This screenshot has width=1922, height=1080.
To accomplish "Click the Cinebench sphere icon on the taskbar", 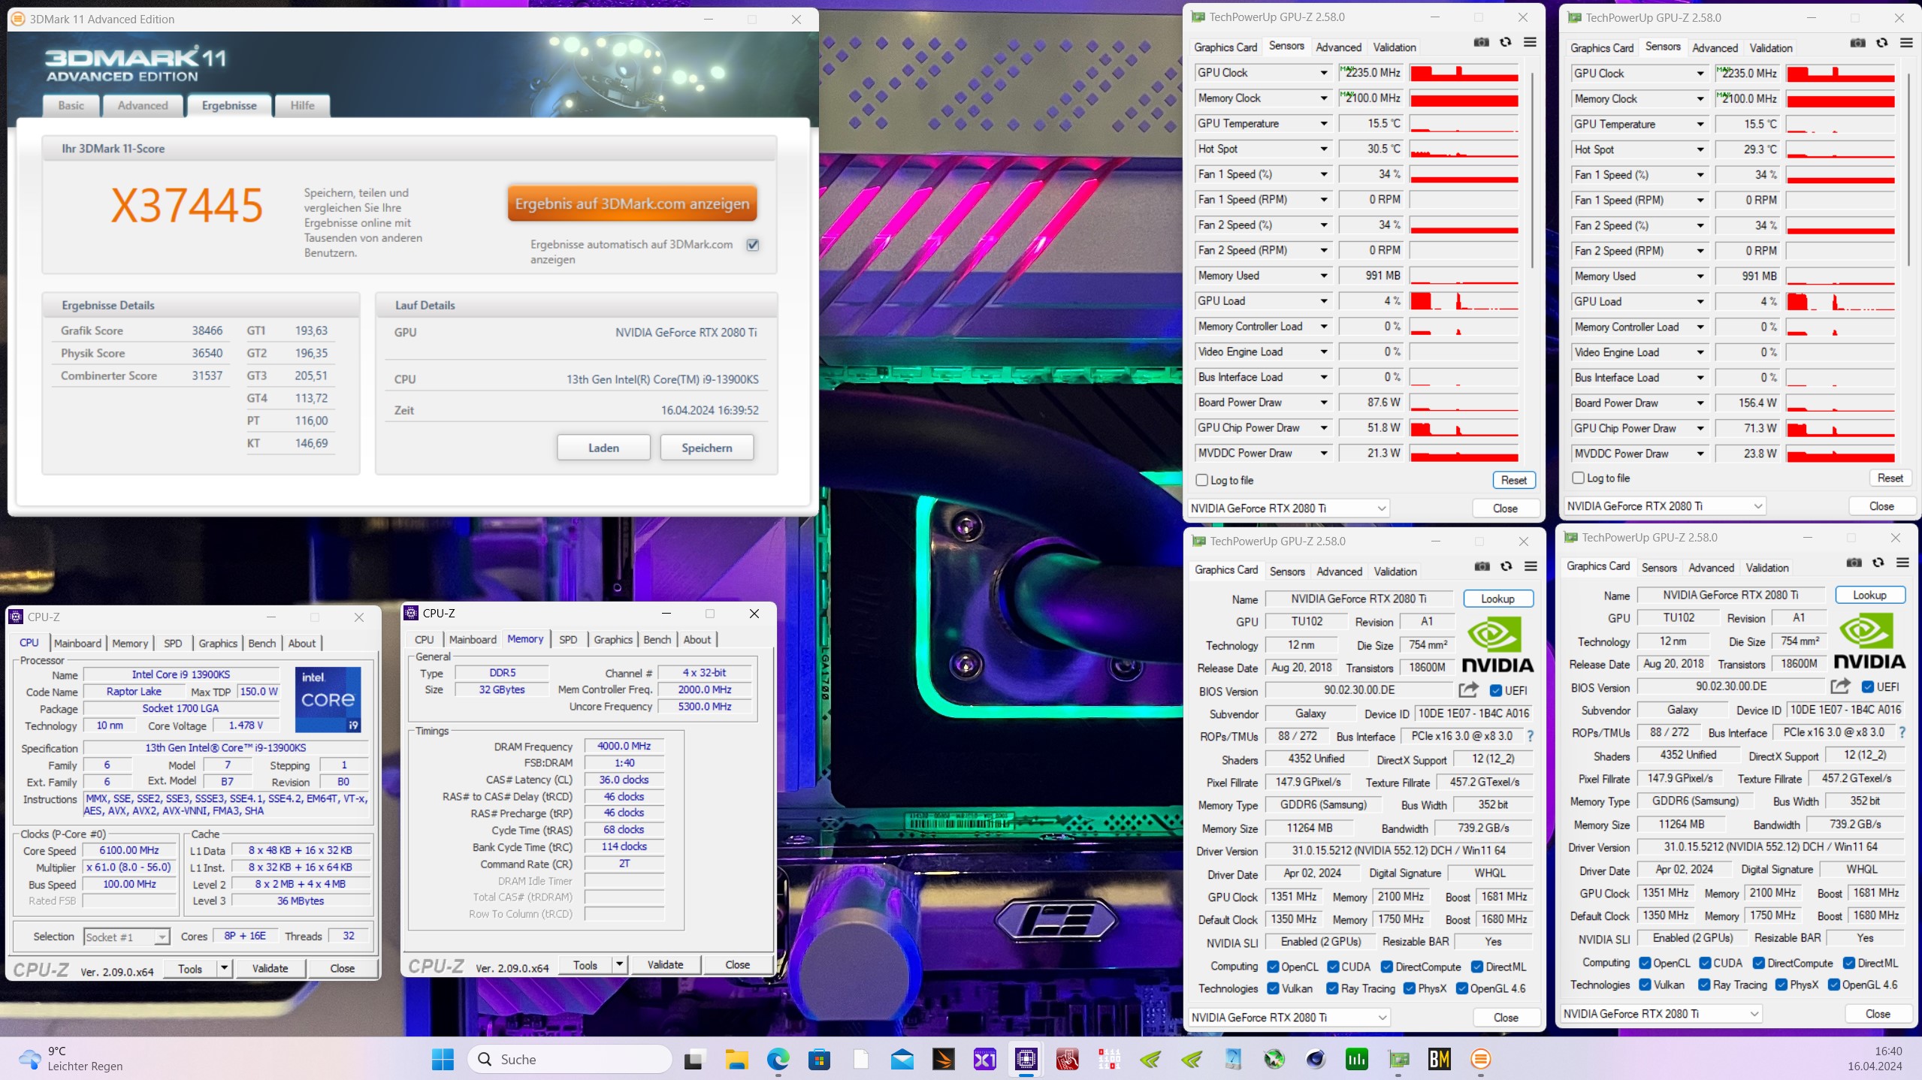I will (1315, 1059).
